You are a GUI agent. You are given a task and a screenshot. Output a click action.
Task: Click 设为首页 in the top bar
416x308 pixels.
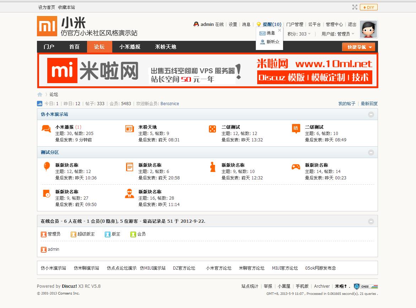(x=47, y=7)
